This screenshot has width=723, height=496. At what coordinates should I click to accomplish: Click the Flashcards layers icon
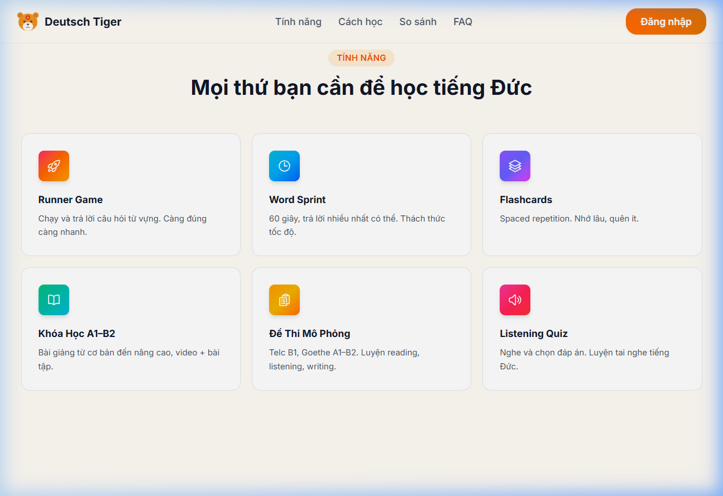point(515,166)
